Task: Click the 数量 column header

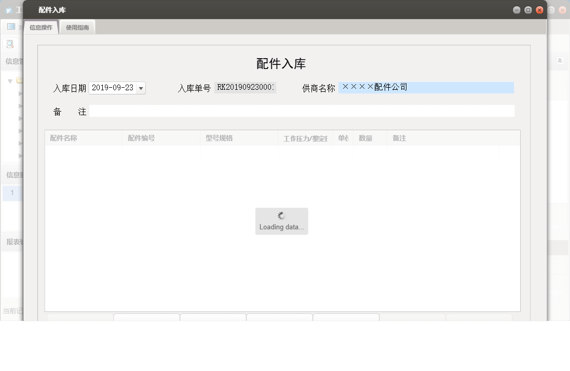Action: [367, 138]
